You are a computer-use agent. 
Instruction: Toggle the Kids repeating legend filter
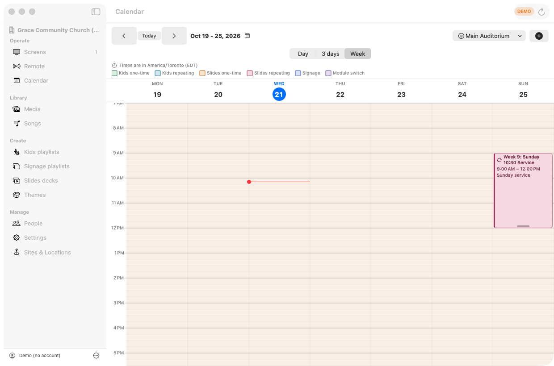174,73
